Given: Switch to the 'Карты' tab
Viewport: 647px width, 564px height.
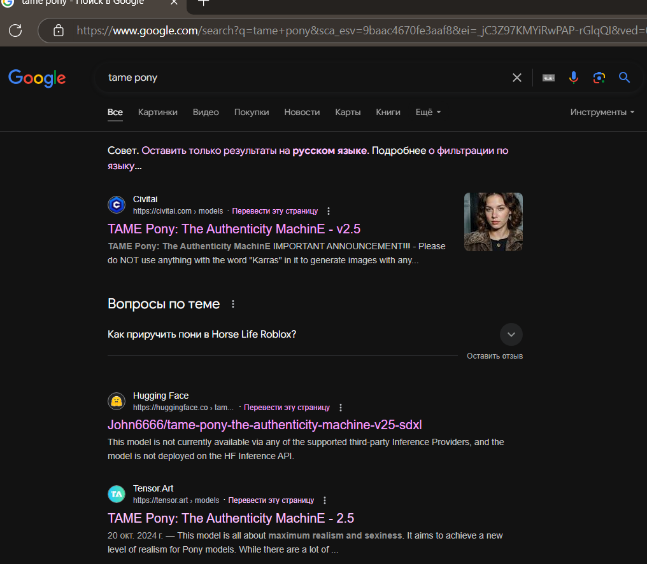Looking at the screenshot, I should (348, 112).
